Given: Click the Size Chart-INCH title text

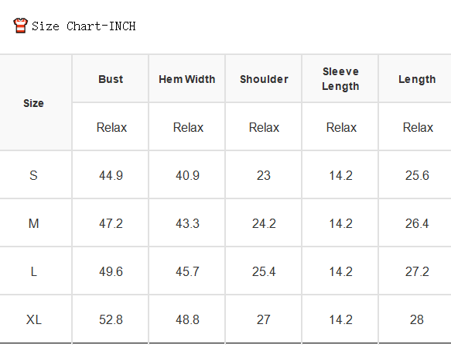Looking at the screenshot, I should pos(84,26).
